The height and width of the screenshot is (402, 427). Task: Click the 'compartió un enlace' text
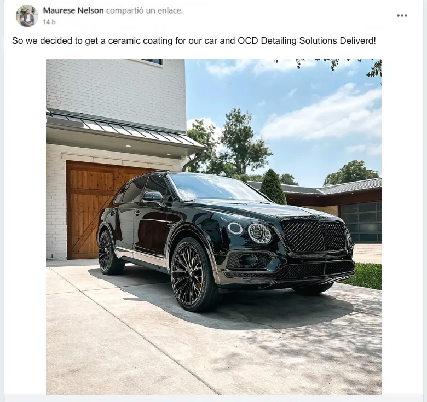point(145,10)
